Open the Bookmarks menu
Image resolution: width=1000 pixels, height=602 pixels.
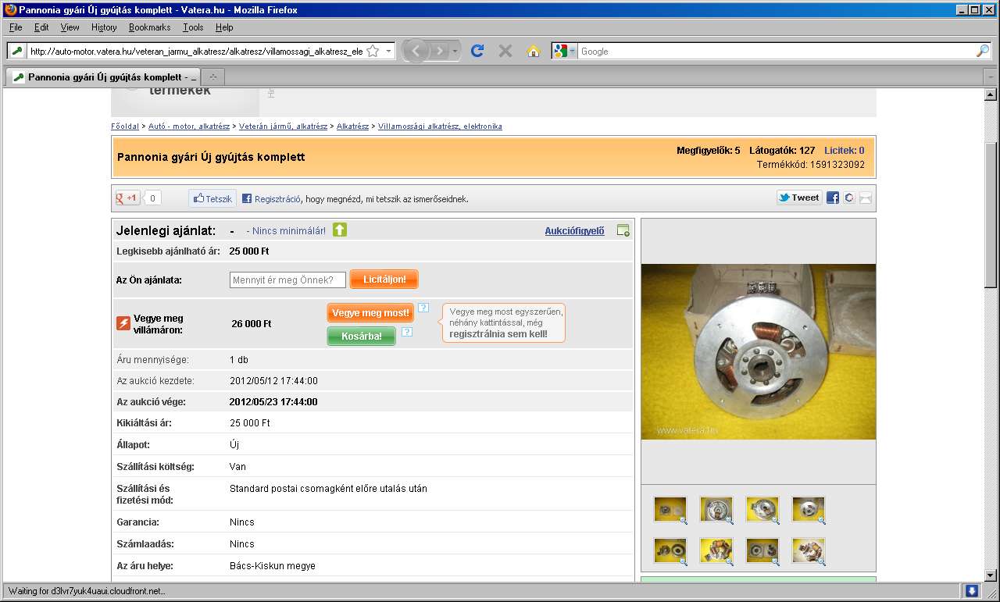click(149, 27)
